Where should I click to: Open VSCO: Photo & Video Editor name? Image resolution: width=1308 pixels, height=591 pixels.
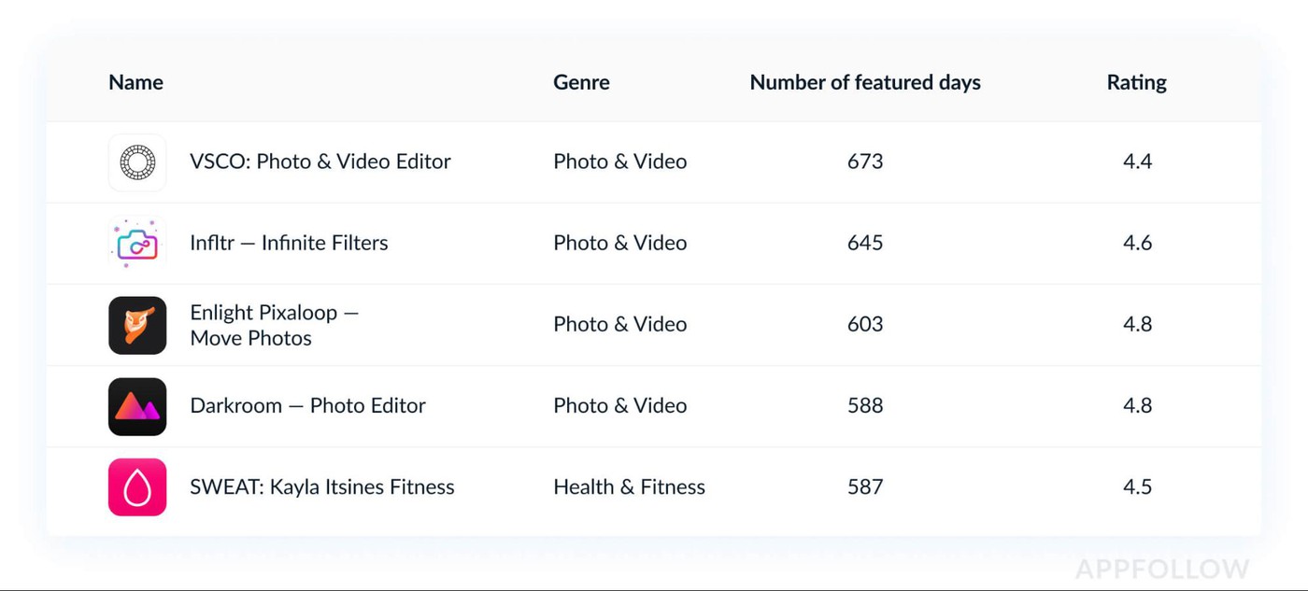click(320, 162)
